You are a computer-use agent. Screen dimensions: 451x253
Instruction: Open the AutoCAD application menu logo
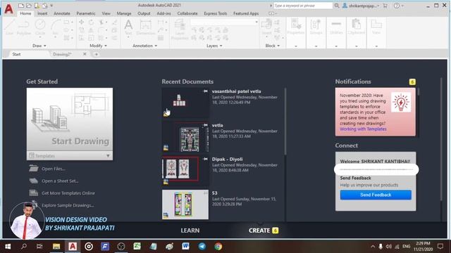tap(9, 9)
